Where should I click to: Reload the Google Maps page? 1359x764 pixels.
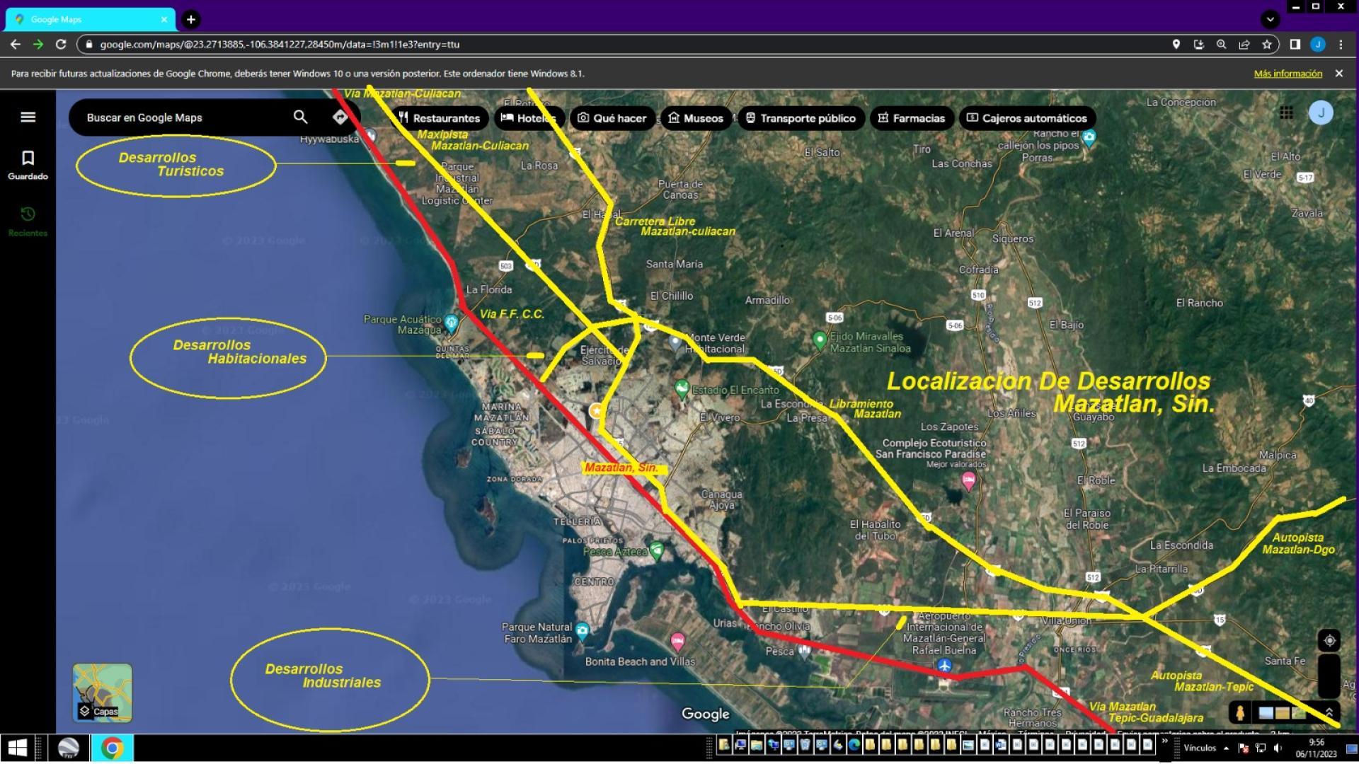pos(61,44)
